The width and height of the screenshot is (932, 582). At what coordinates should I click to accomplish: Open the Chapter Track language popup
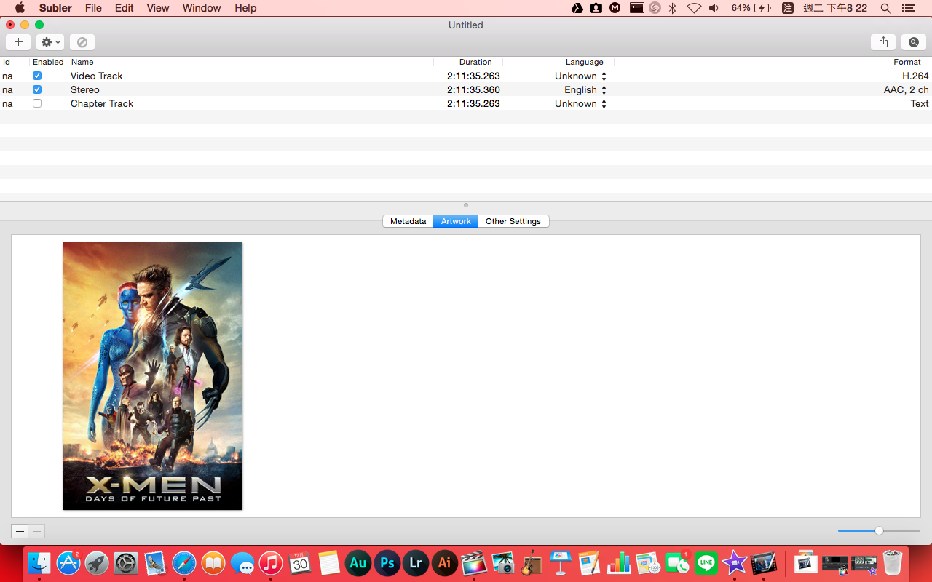click(580, 103)
